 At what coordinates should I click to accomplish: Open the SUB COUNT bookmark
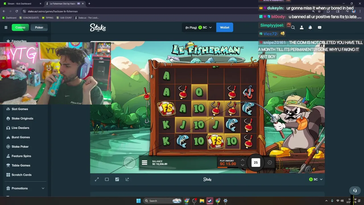tap(64, 18)
